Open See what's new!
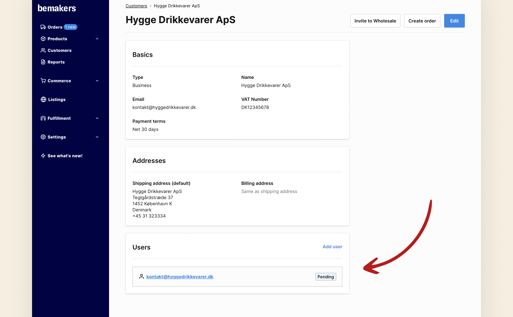The image size is (513, 317). click(x=65, y=156)
